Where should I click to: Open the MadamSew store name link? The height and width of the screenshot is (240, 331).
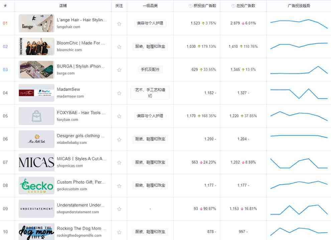point(69,89)
